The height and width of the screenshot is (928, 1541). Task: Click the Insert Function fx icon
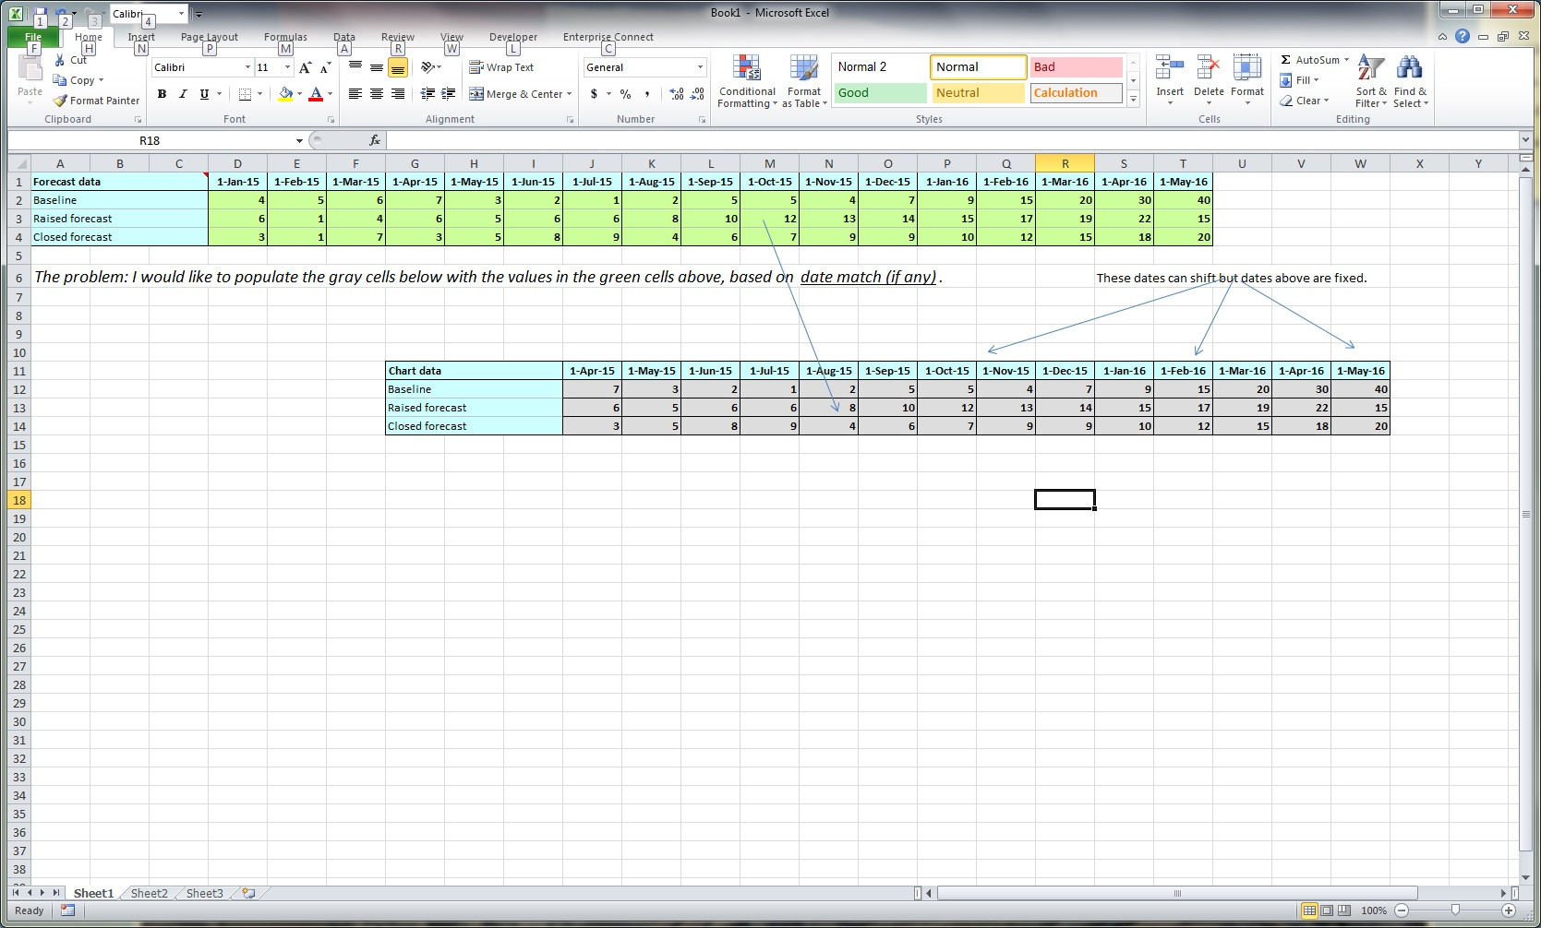[374, 140]
